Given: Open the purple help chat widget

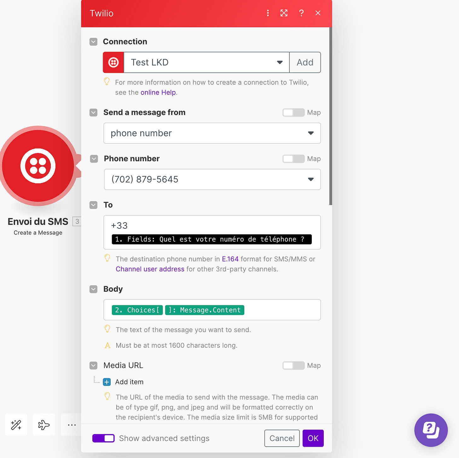Looking at the screenshot, I should click(x=431, y=430).
